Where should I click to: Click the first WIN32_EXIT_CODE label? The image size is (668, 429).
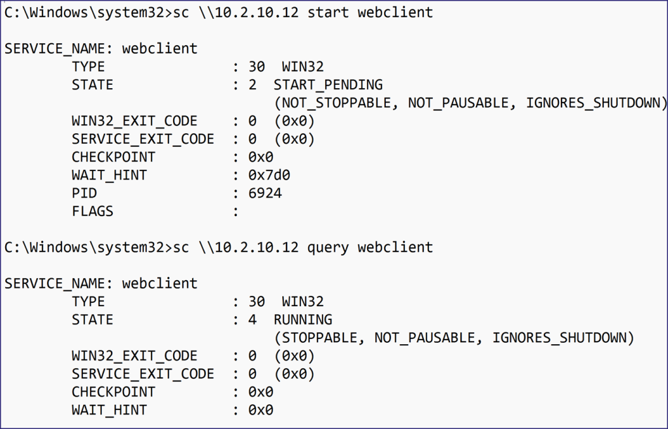point(135,121)
